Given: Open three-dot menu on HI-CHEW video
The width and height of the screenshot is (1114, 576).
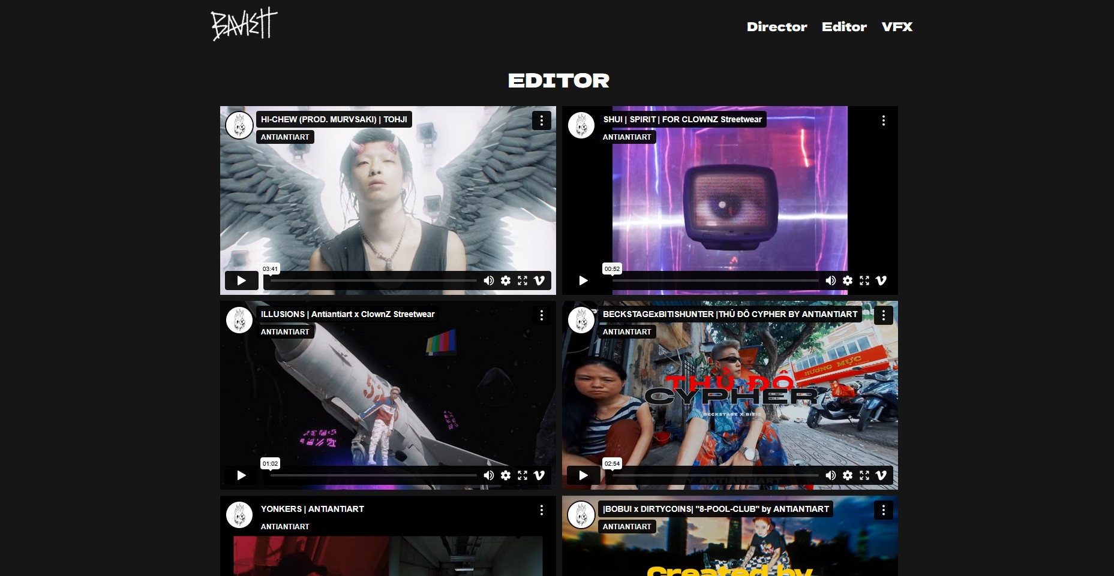Looking at the screenshot, I should click(541, 120).
